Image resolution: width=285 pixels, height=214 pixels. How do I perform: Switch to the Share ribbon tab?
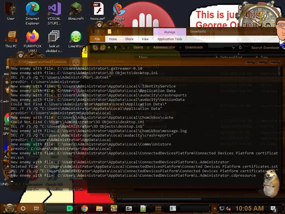click(129, 39)
